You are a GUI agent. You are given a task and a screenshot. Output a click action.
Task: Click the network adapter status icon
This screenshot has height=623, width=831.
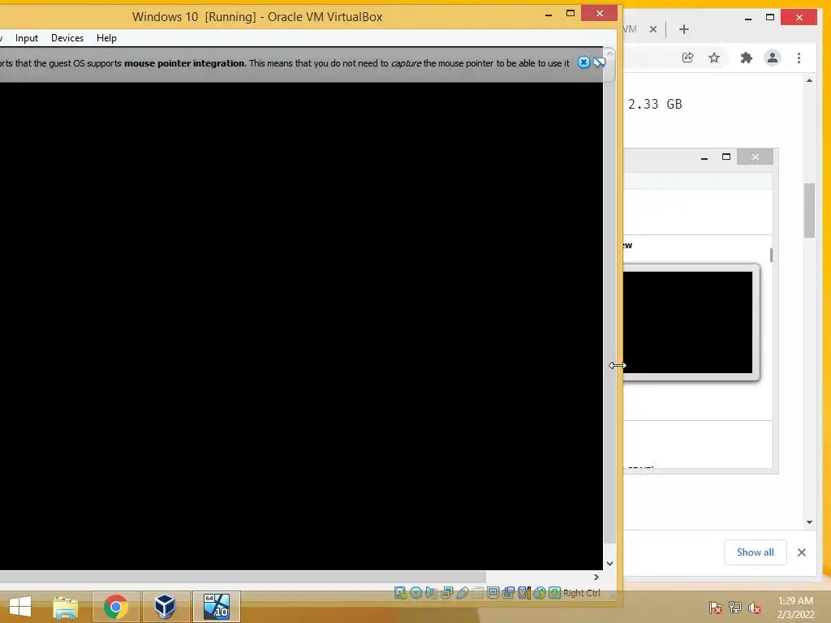[447, 593]
